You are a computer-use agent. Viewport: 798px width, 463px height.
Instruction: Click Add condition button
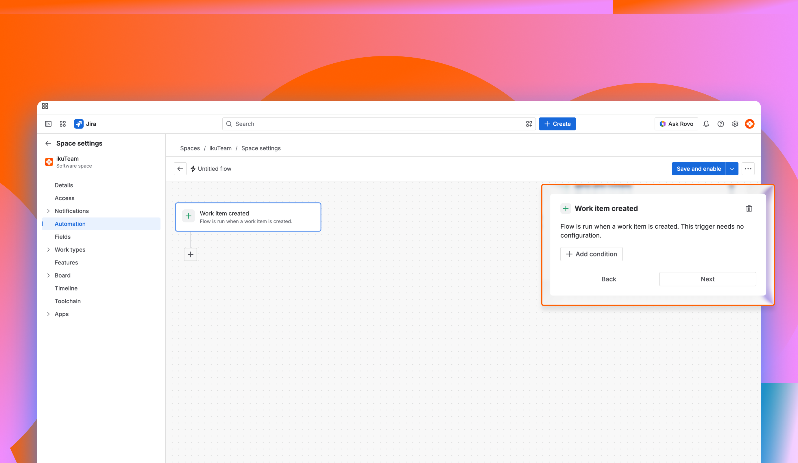pos(591,254)
